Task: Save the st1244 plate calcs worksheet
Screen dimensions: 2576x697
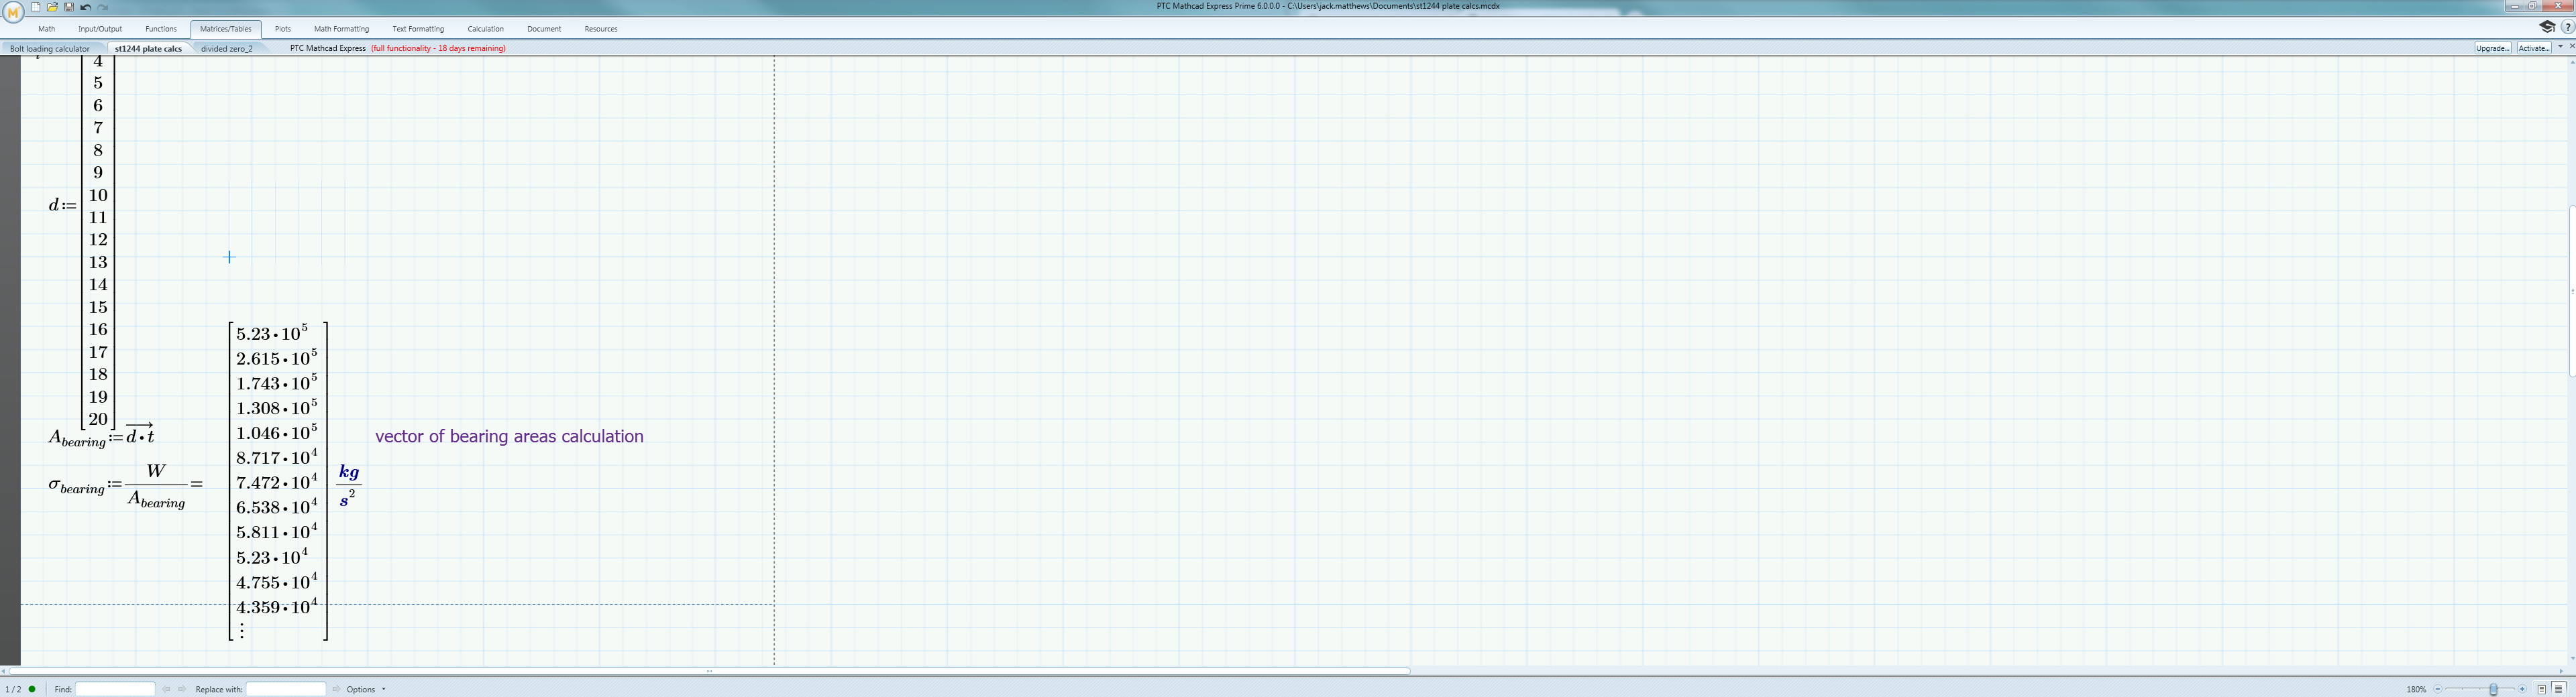Action: click(69, 7)
